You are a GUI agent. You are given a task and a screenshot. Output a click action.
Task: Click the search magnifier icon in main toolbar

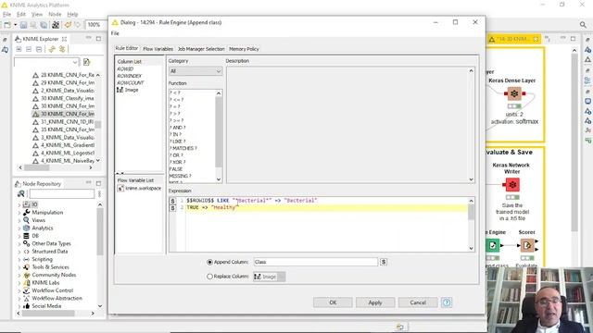tap(583, 25)
